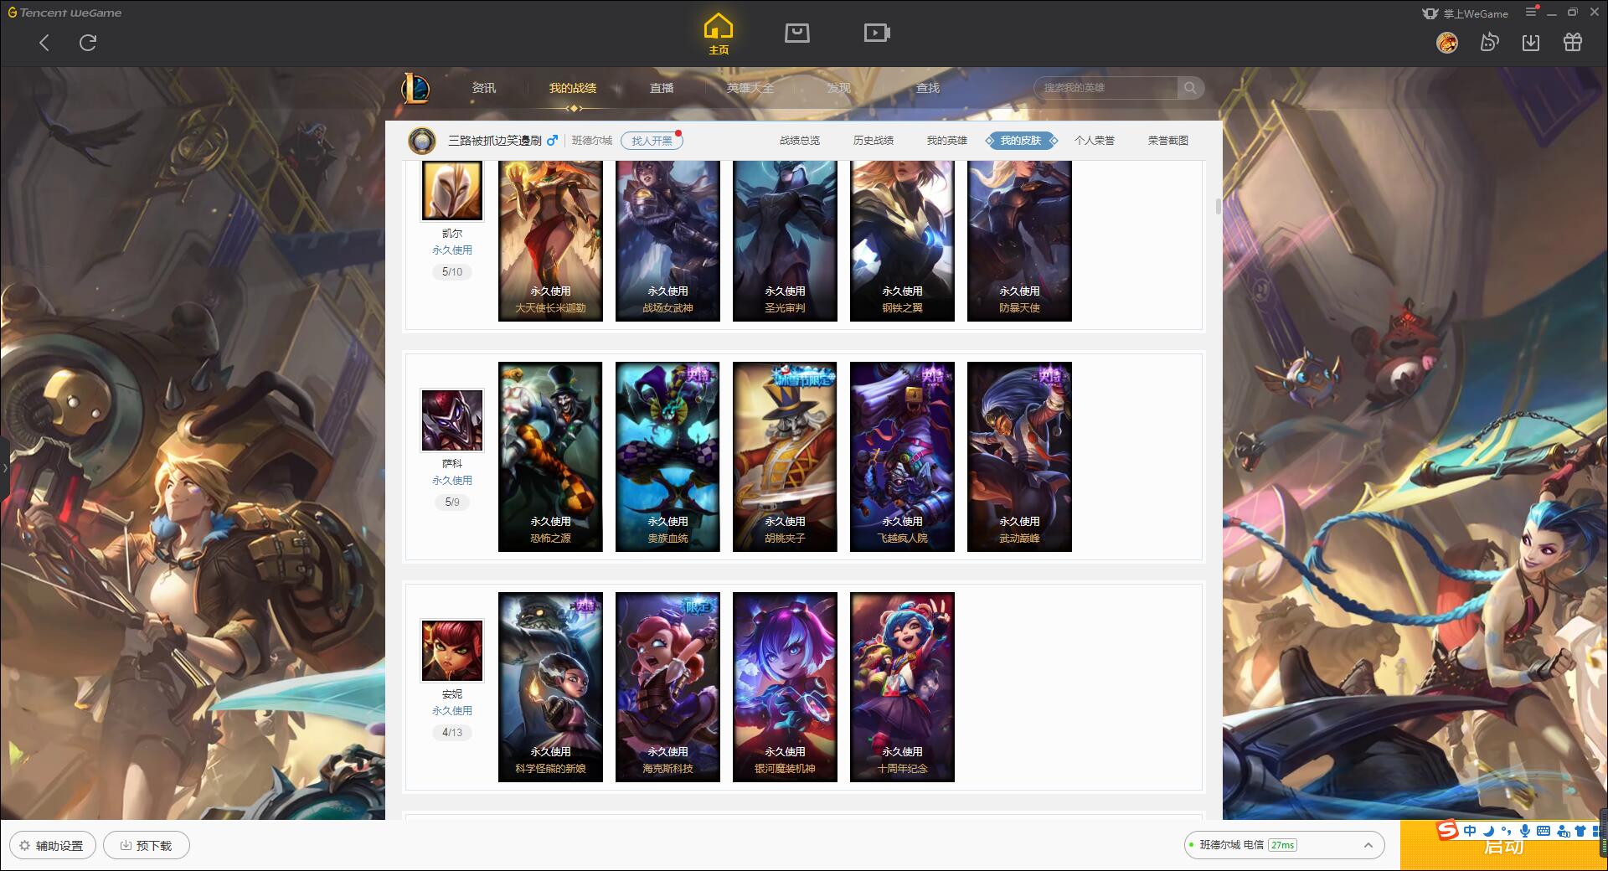Click the 5/9 skin count for 萨科

tap(452, 502)
